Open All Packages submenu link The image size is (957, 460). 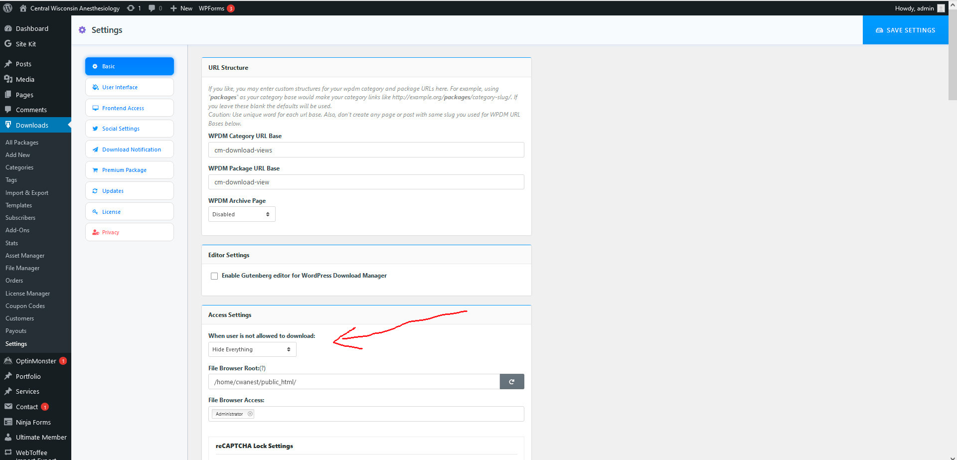pyautogui.click(x=22, y=143)
